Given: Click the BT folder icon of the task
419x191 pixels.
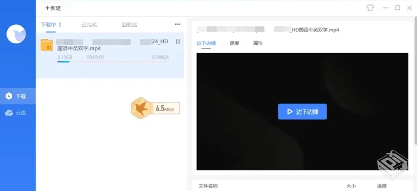Looking at the screenshot, I should tap(46, 45).
